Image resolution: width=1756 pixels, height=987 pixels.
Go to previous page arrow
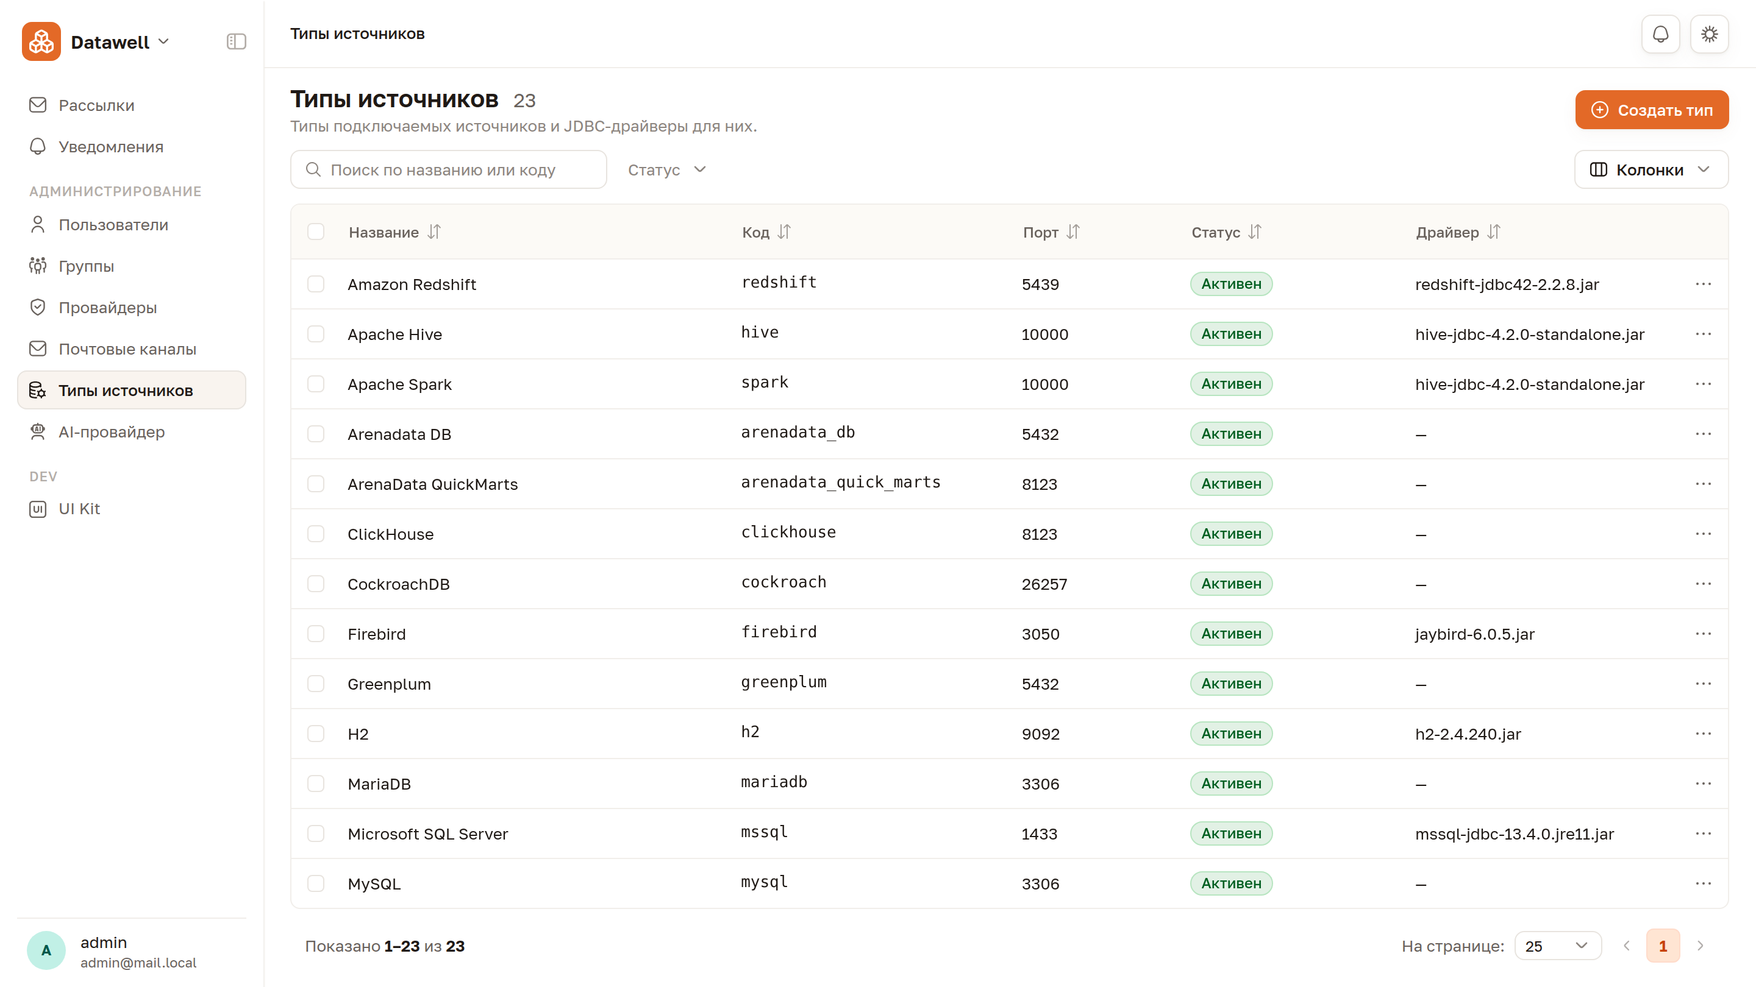tap(1627, 946)
